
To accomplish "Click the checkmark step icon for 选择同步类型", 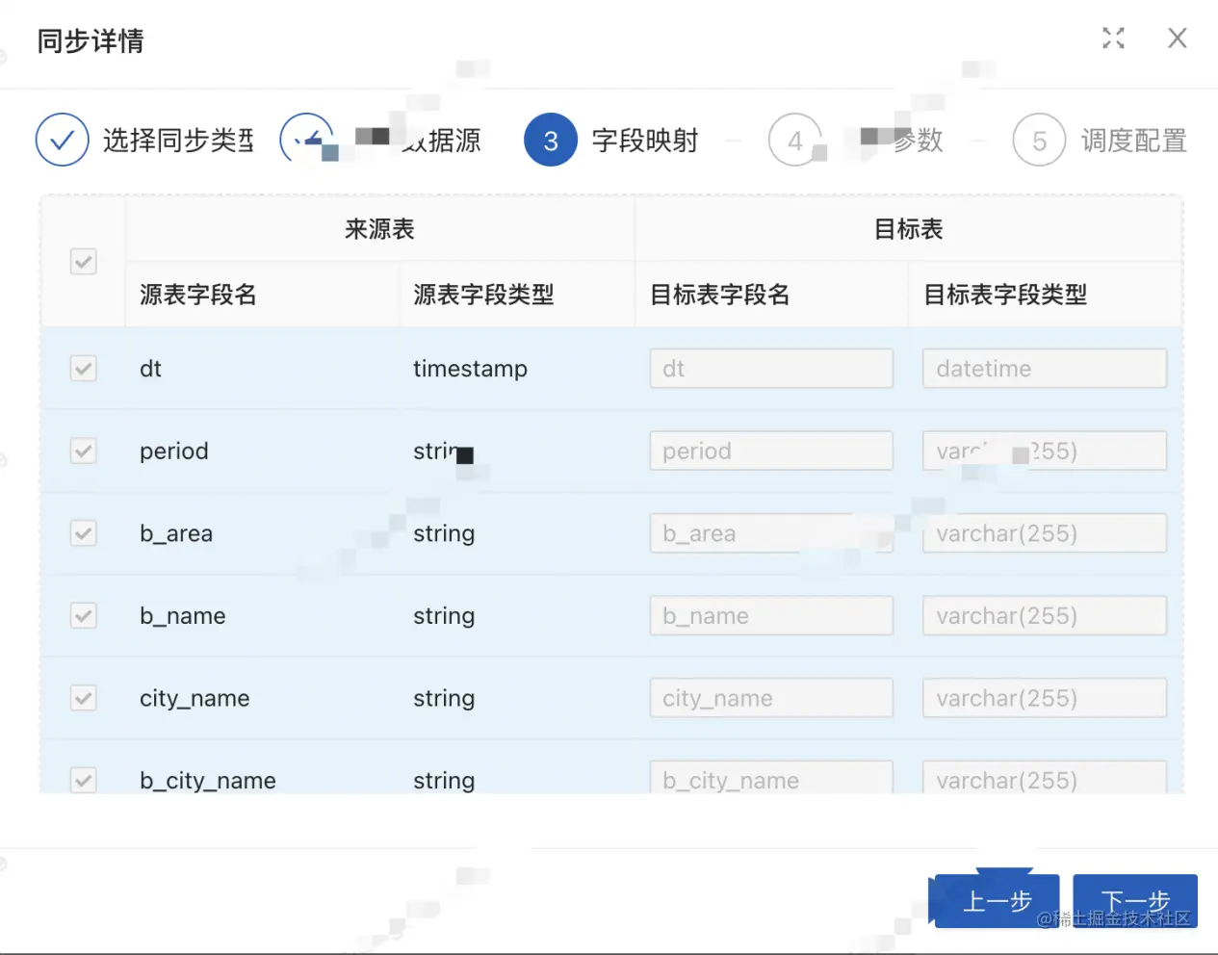I will (63, 141).
